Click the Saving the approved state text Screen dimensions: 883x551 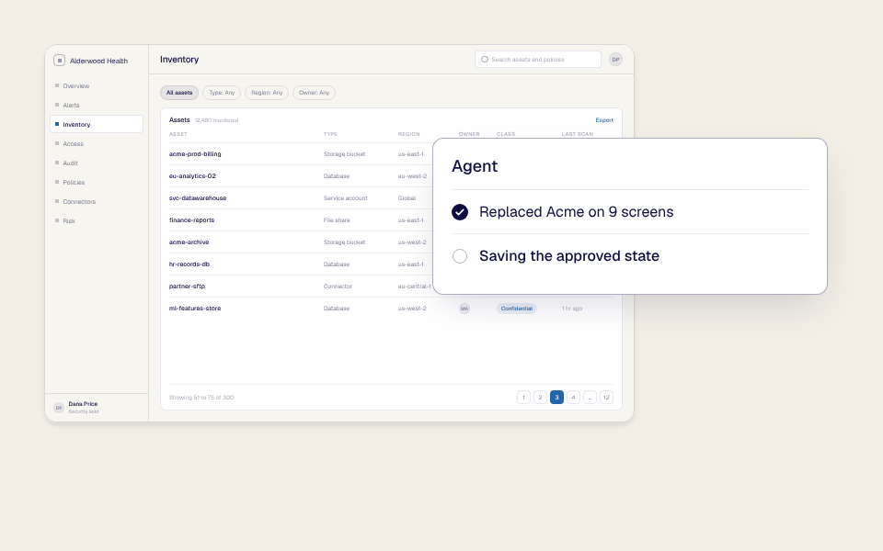[569, 256]
